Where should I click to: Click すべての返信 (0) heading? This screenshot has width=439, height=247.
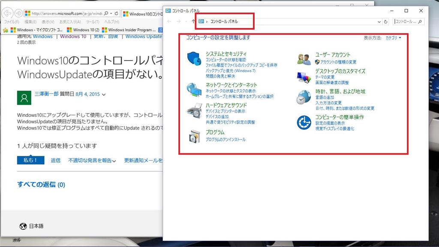(x=41, y=184)
